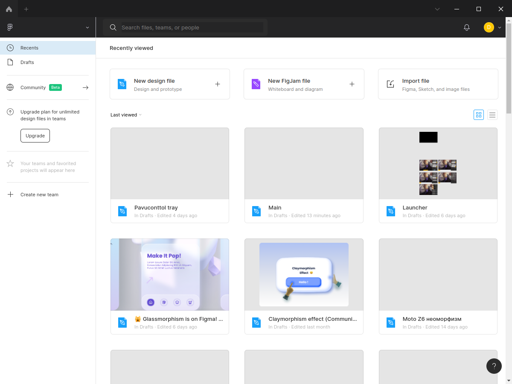The image size is (512, 384).
Task: Click the help question mark button
Action: coord(494,366)
